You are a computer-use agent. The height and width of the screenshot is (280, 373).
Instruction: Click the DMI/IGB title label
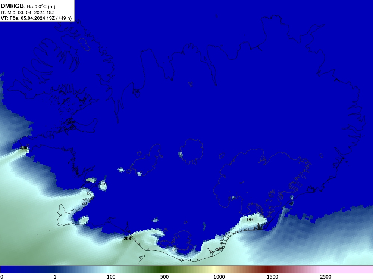[12, 6]
